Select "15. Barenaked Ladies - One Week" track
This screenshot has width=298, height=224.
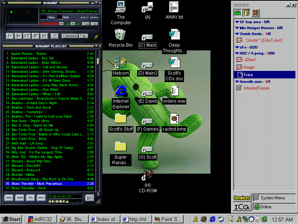click(50, 90)
